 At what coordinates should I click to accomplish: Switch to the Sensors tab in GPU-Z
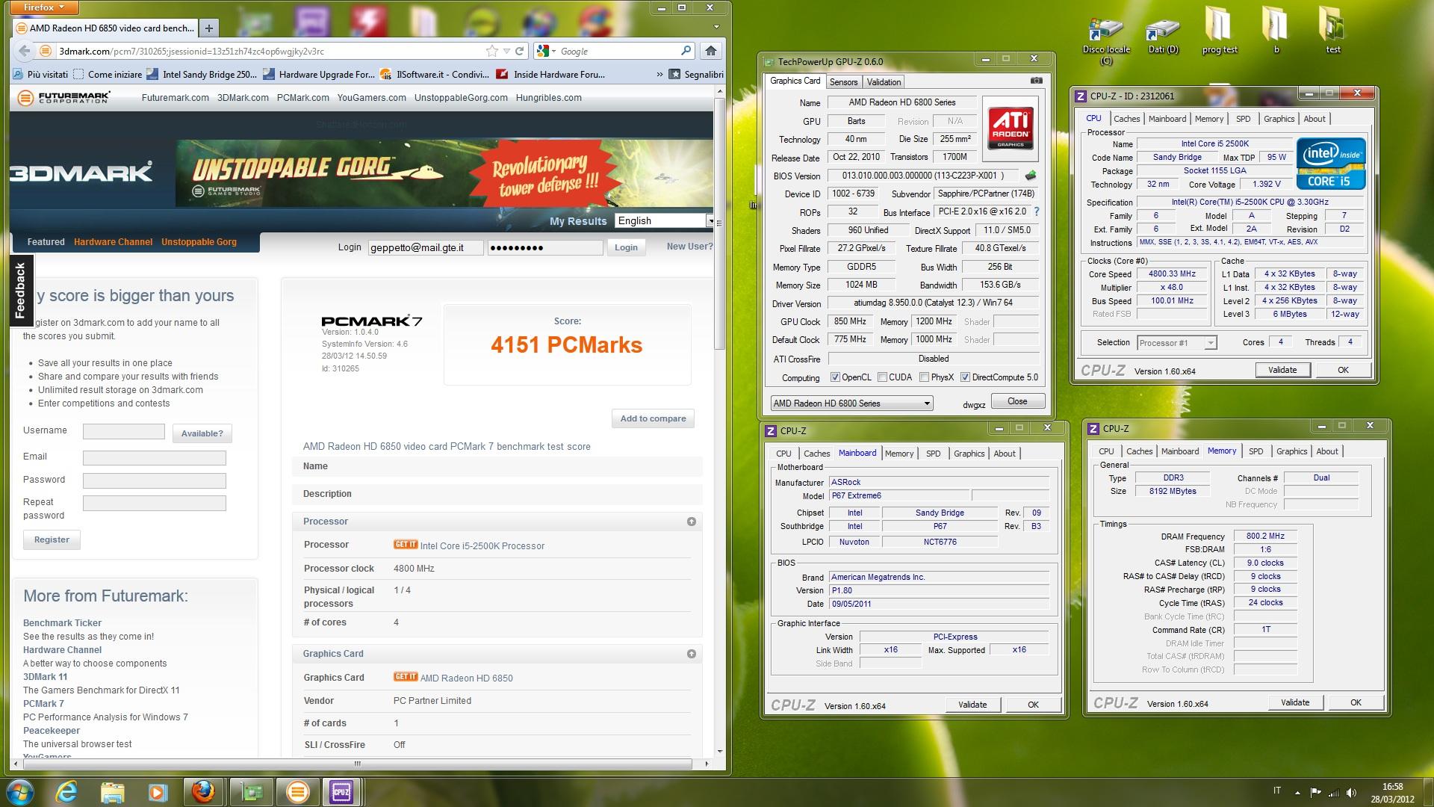[843, 81]
